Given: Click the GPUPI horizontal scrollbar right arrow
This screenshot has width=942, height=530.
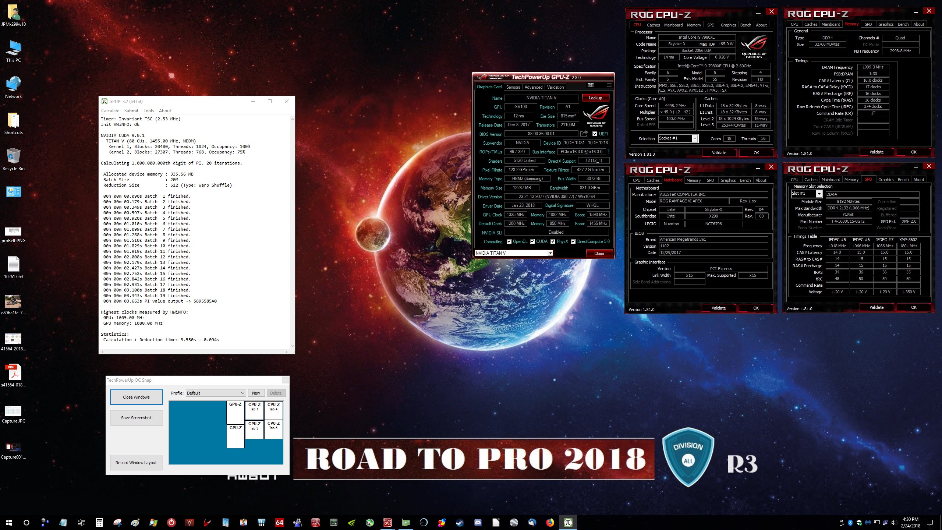Looking at the screenshot, I should pos(287,352).
